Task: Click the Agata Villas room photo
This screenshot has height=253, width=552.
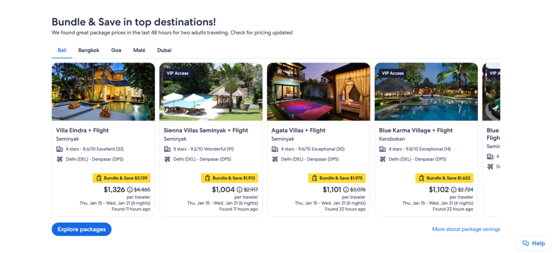Action: [318, 92]
